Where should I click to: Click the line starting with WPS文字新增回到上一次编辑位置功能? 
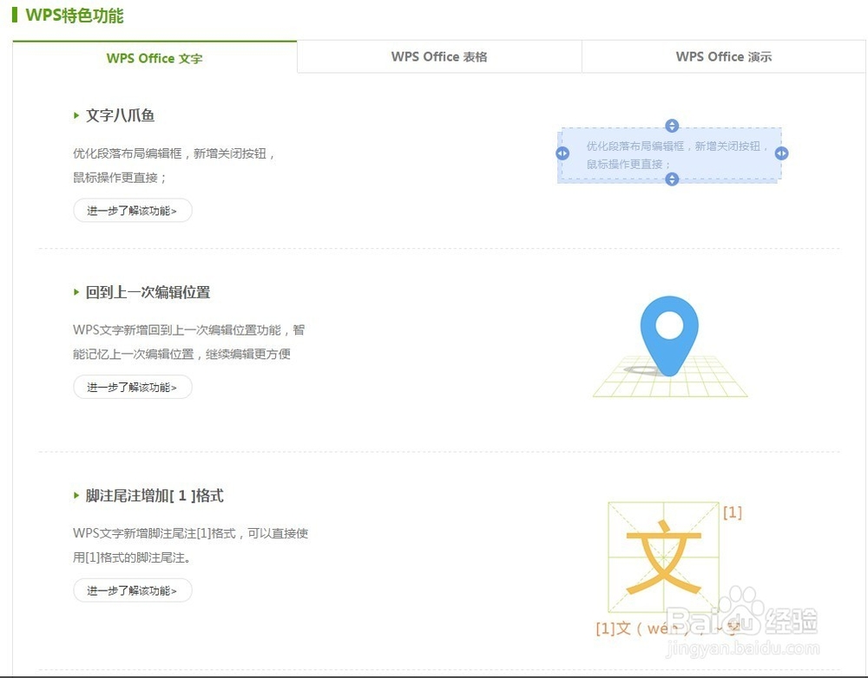[x=188, y=329]
